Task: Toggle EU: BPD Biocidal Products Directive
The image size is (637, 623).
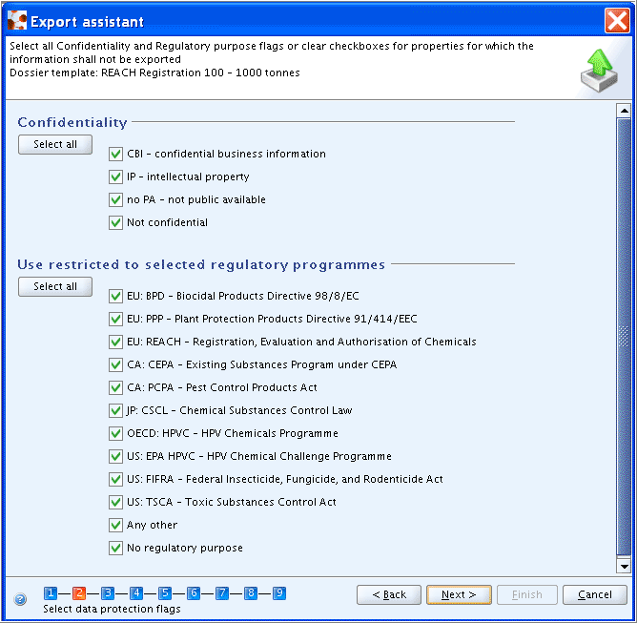Action: [x=115, y=296]
